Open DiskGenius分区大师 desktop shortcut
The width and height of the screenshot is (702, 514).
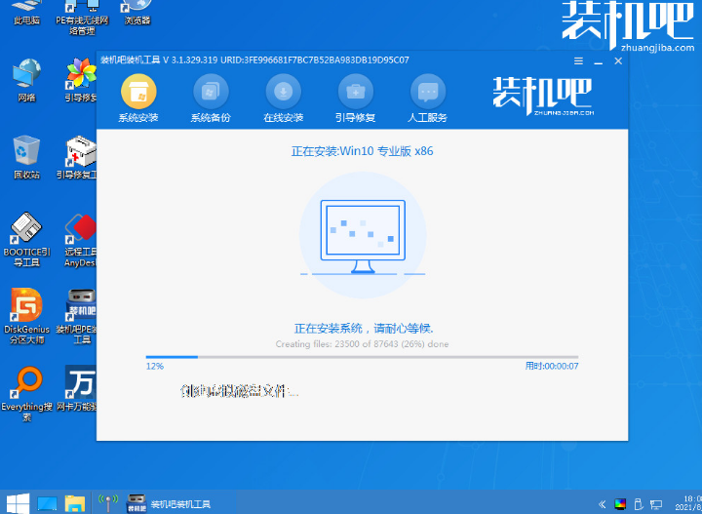coord(26,317)
